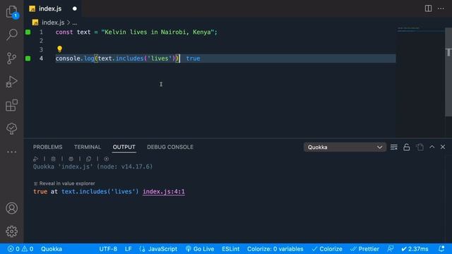This screenshot has width=452, height=254.
Task: Click the lightbulb code action on line 3
Action: point(59,49)
